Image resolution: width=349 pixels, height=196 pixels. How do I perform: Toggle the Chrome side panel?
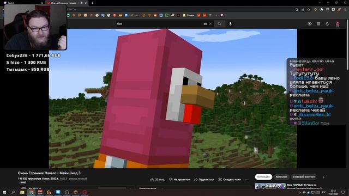point(333,10)
